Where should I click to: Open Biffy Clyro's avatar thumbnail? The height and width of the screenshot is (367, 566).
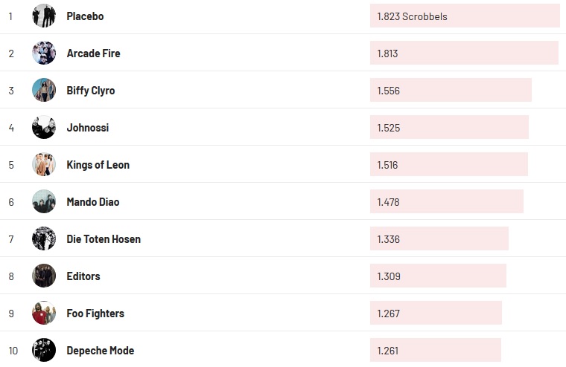[44, 90]
